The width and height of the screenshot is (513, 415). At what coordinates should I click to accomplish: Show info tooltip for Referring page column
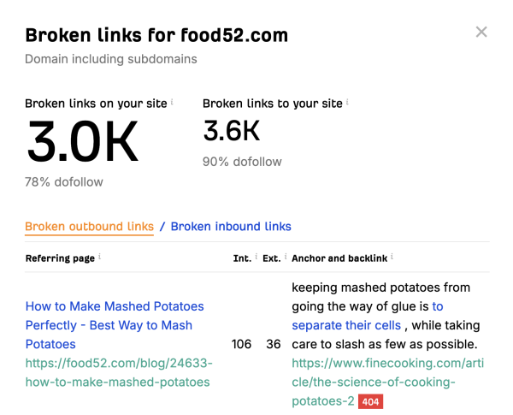100,256
